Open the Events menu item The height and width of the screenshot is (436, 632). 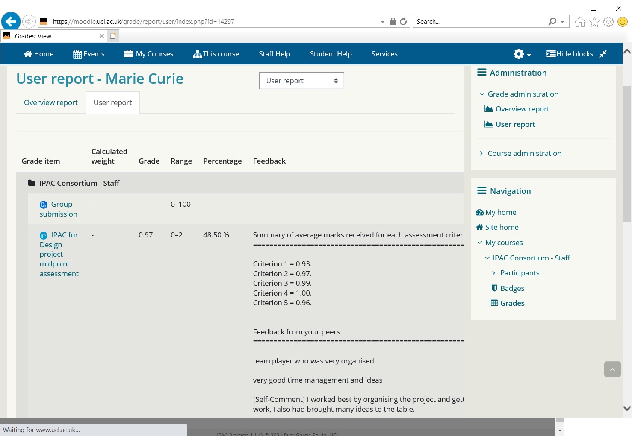click(89, 54)
